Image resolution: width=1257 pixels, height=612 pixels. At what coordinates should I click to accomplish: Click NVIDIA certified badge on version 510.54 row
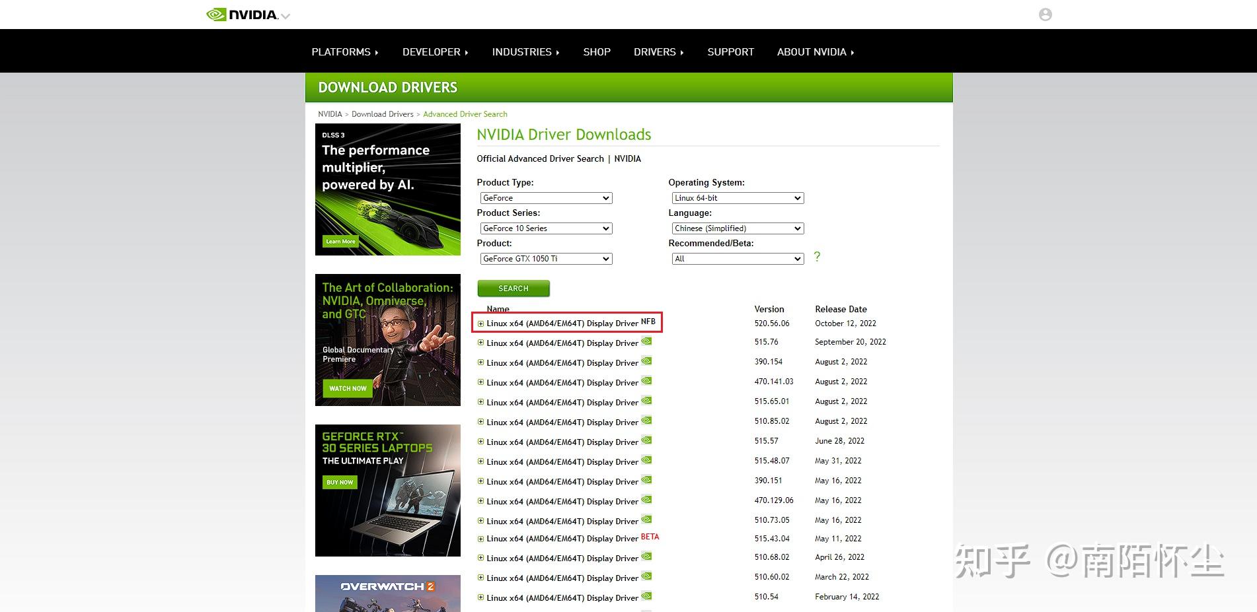coord(646,596)
